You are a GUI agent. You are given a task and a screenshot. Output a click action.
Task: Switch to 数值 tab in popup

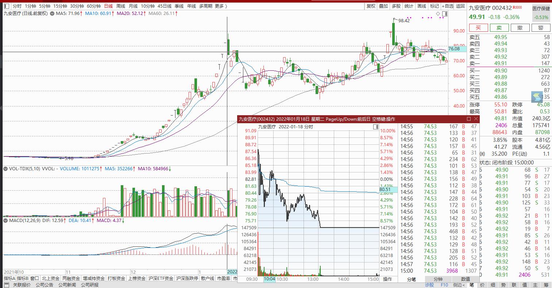click(465, 279)
